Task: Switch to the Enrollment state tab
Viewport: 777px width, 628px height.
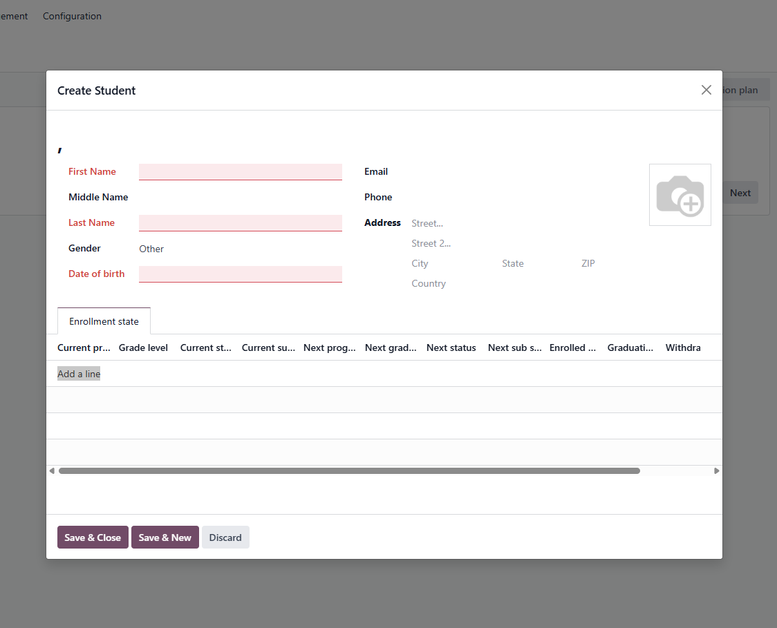Action: (x=104, y=321)
